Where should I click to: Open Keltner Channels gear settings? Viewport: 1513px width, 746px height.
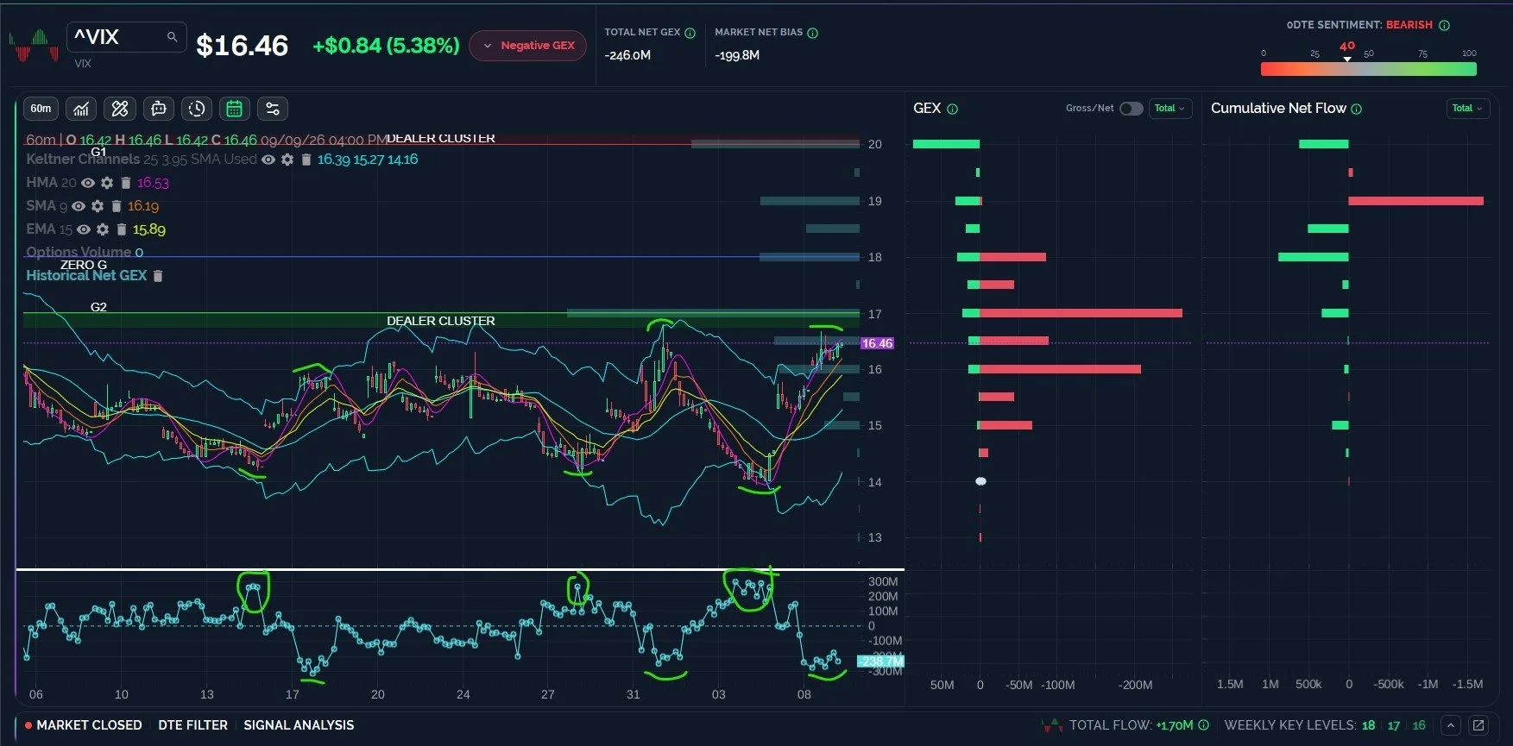[287, 160]
